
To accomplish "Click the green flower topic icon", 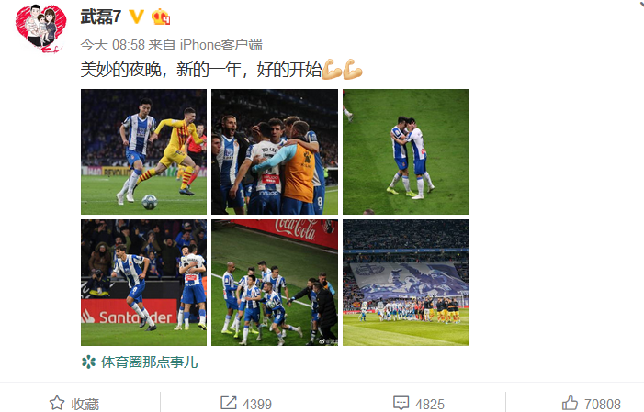I will click(88, 362).
